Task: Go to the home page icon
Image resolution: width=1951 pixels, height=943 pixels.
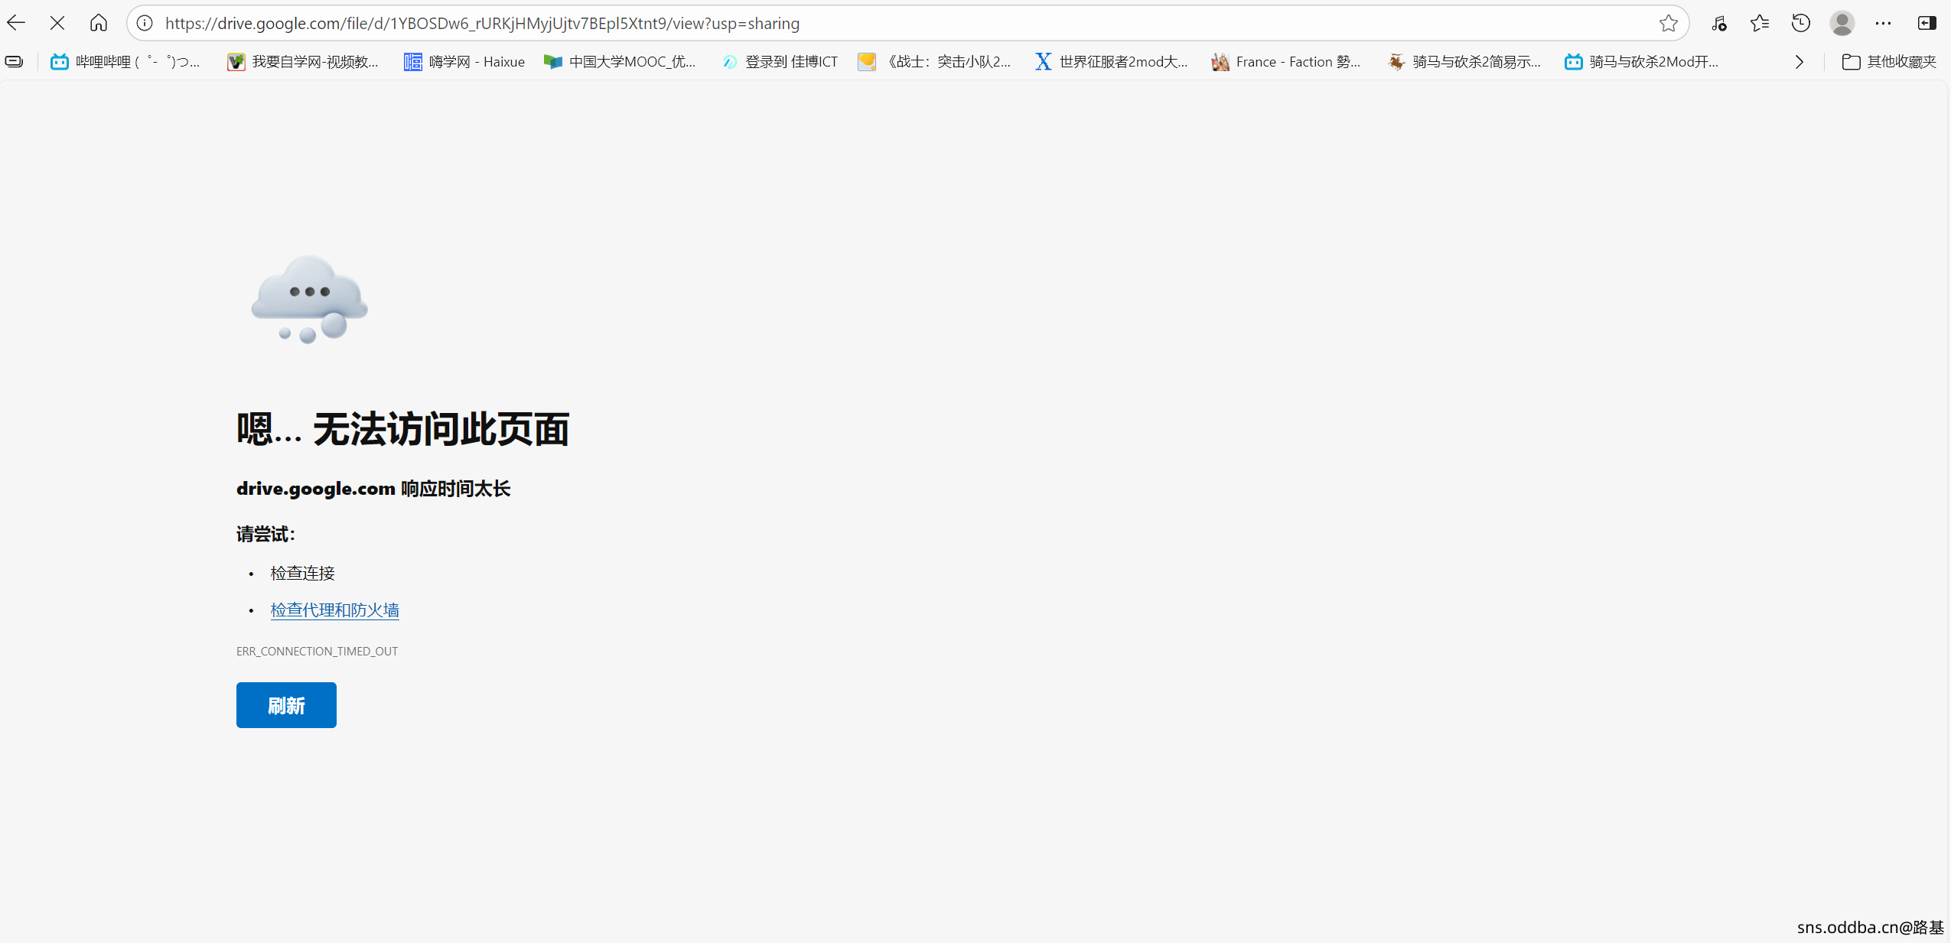Action: [98, 23]
